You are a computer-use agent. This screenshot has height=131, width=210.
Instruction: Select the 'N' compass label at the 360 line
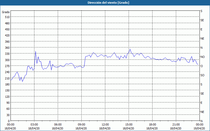202,48
